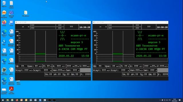The height and width of the screenshot is (102, 183).
Task: Open the Adobe Acrobat desktop shortcut
Action: pyautogui.click(x=11, y=90)
